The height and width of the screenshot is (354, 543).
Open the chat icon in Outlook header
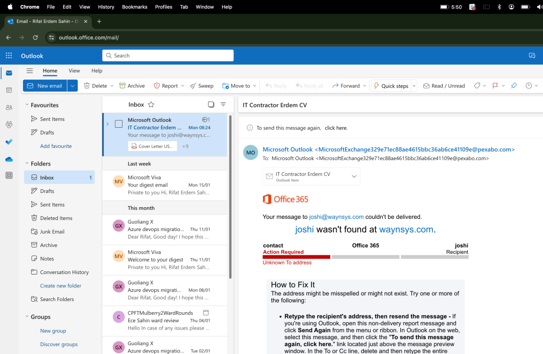coord(532,55)
